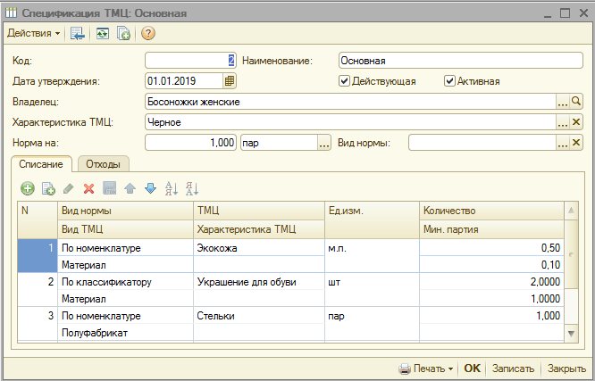Open help with the question mark icon

[x=148, y=33]
